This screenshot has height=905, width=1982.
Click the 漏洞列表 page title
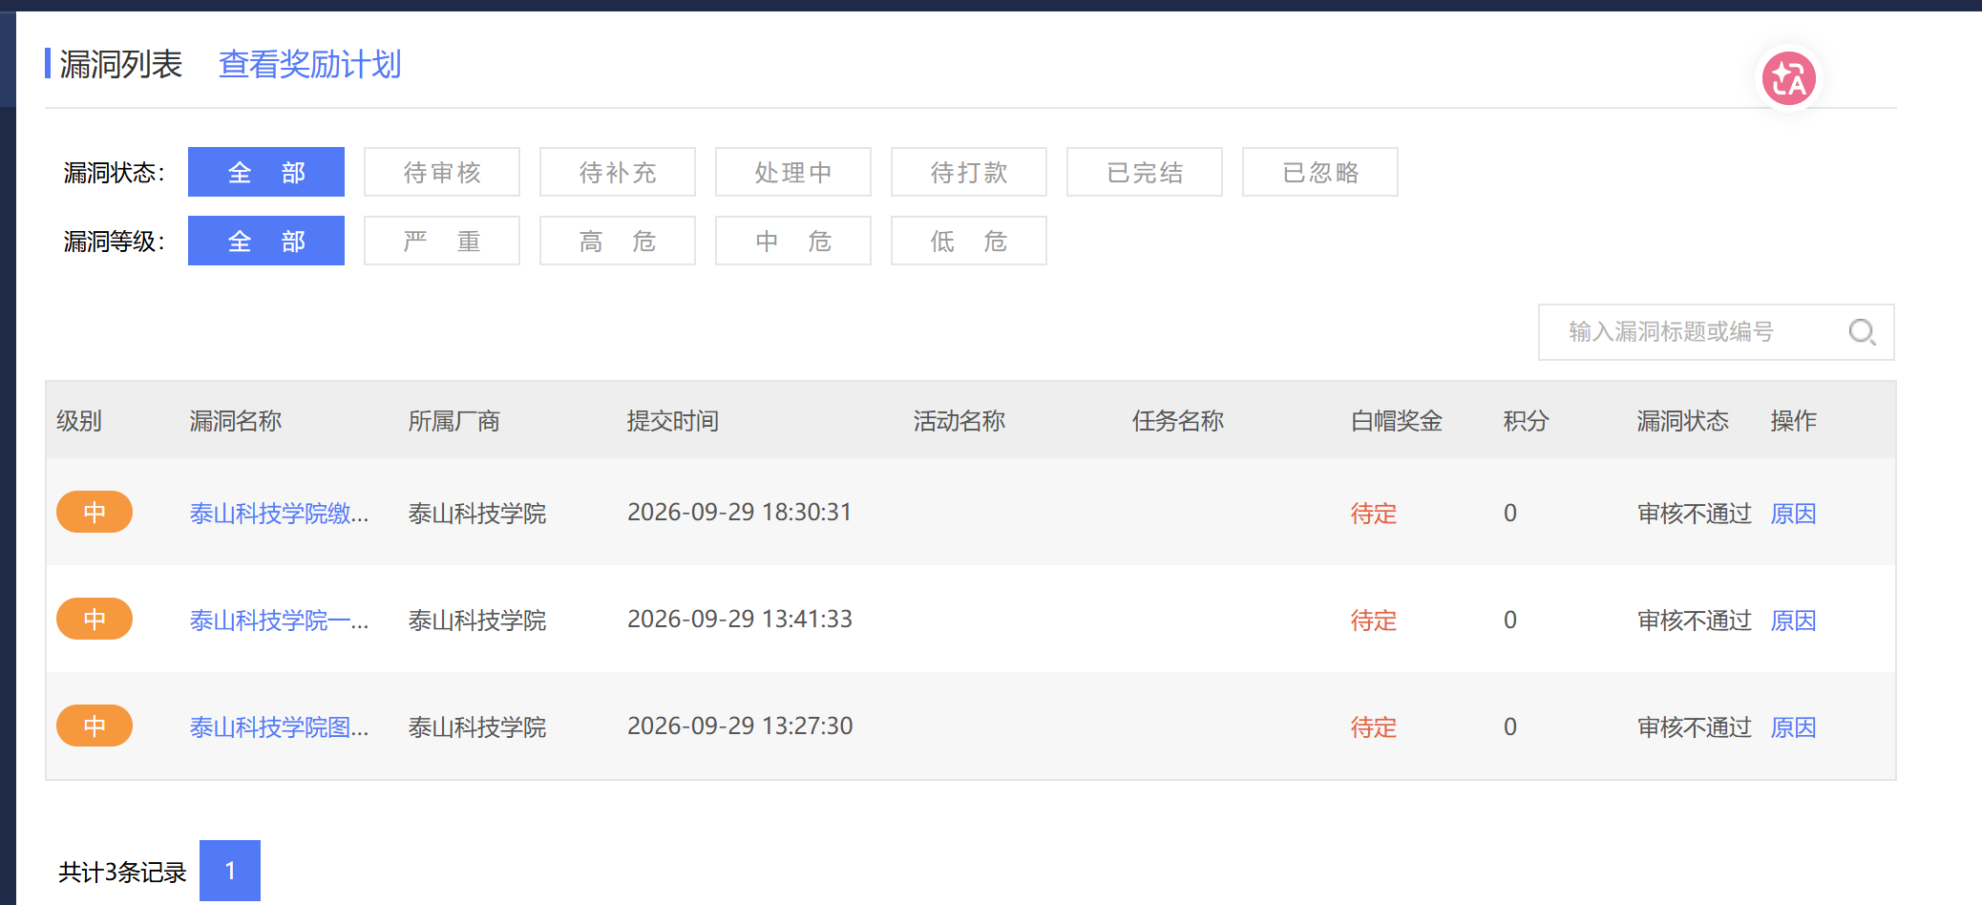(120, 65)
